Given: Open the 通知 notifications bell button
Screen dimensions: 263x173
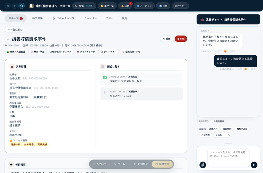Looking at the screenshot, I should pos(125,6).
